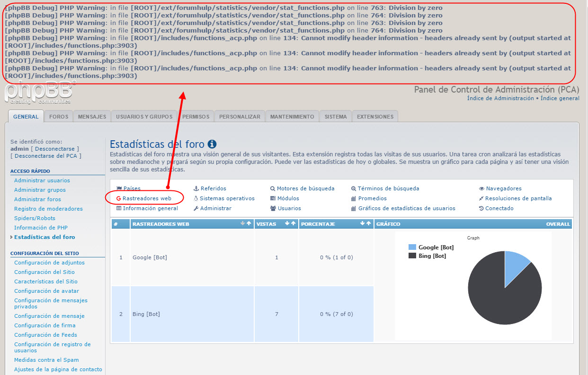The width and height of the screenshot is (588, 375).
Task: Open the Usuarios y Grupos tab
Action: 145,117
